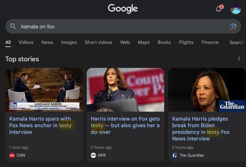Click the CNN source logo icon
This screenshot has width=246, height=167.
click(12, 155)
